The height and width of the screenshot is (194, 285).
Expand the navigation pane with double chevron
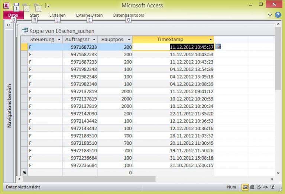point(9,25)
